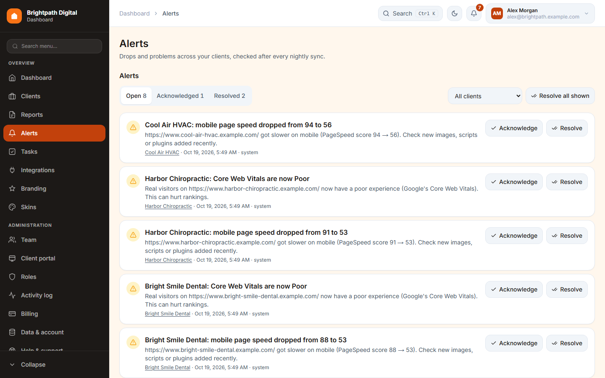Viewport: 605px width, 378px height.
Task: Open Reports in the sidebar
Action: point(55,115)
